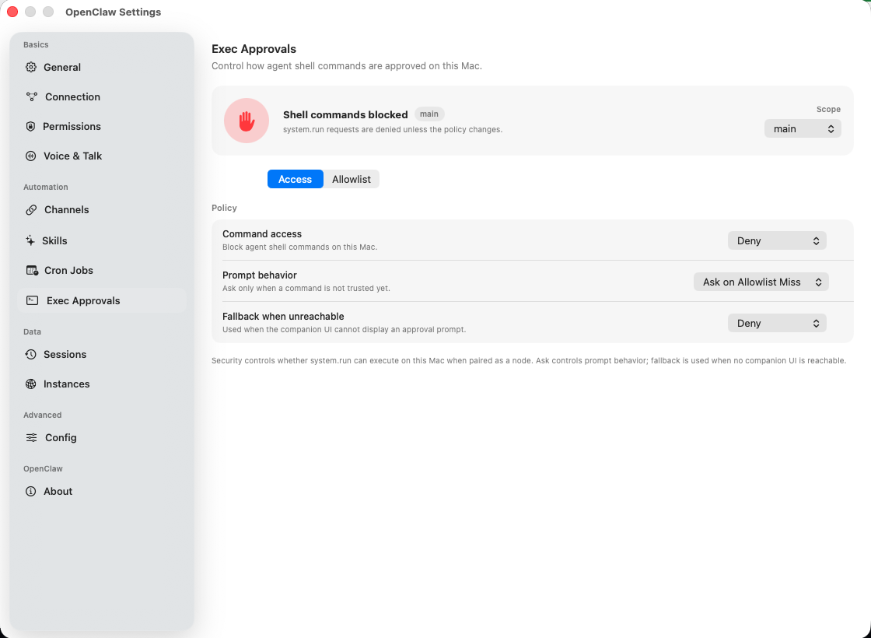Click the Voice & Talk waveform icon

click(x=31, y=156)
